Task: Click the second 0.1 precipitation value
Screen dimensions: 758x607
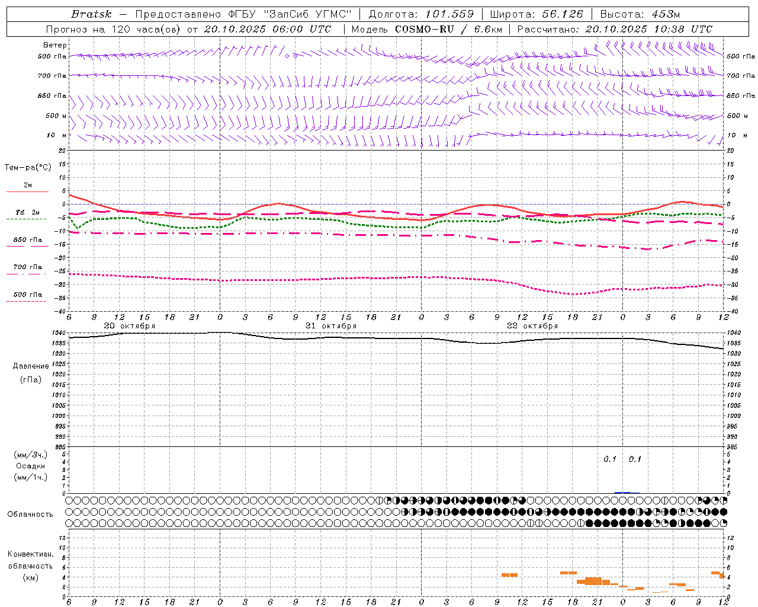Action: pyautogui.click(x=635, y=459)
